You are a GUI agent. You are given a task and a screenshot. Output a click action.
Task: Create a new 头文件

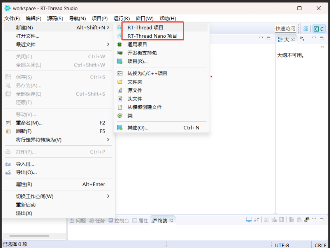pos(135,99)
